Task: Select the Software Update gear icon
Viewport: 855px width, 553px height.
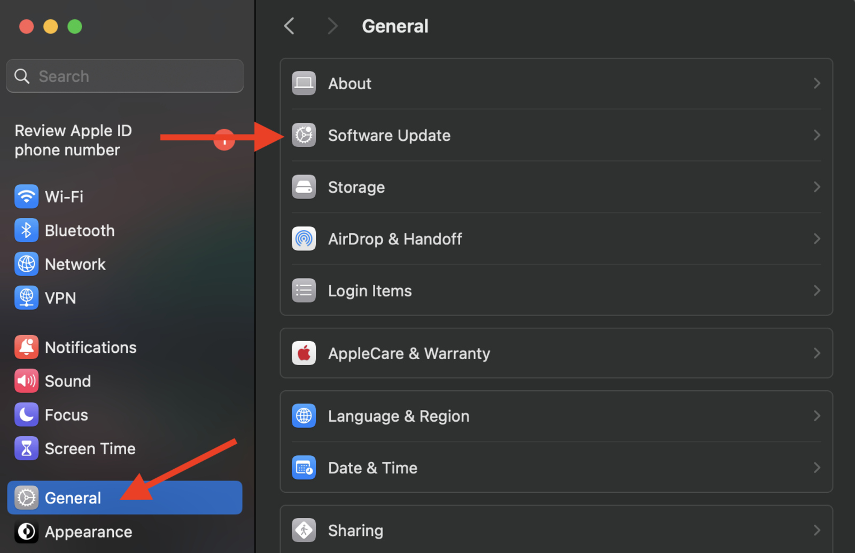Action: [304, 135]
